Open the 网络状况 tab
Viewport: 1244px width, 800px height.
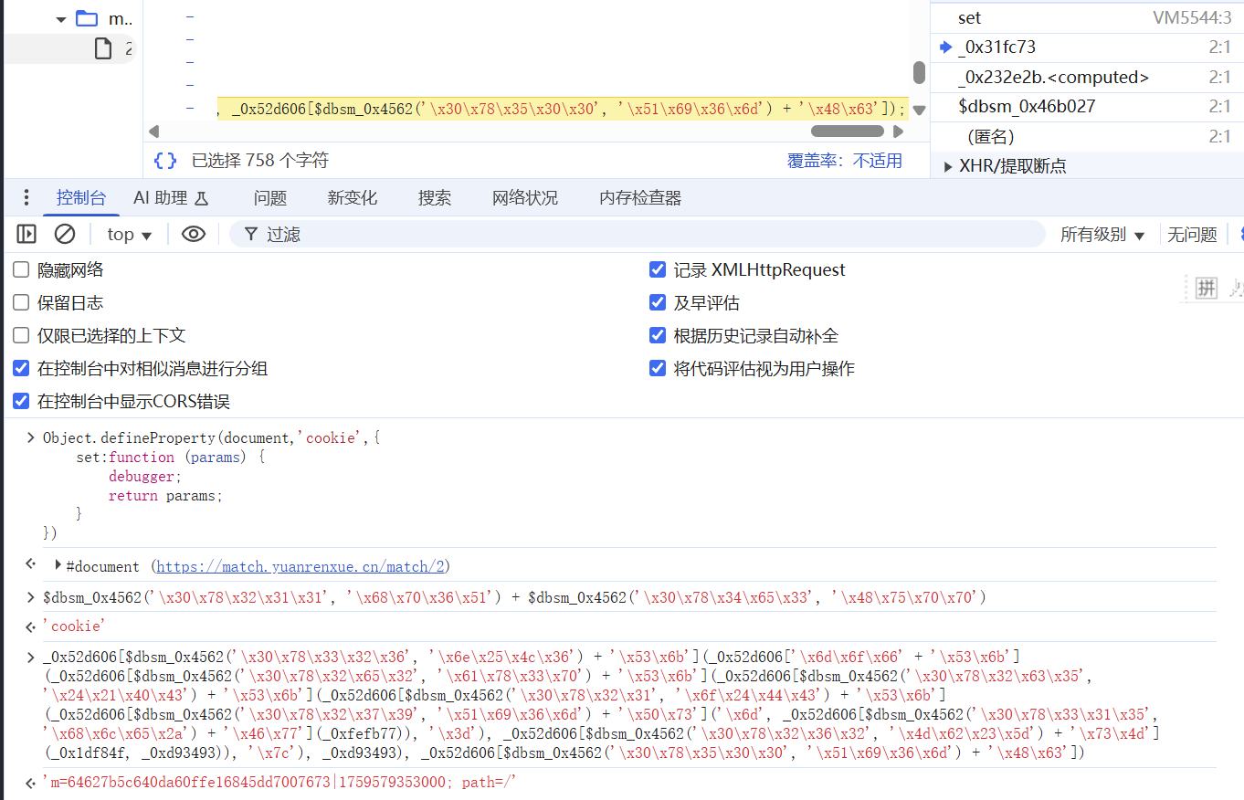525,197
